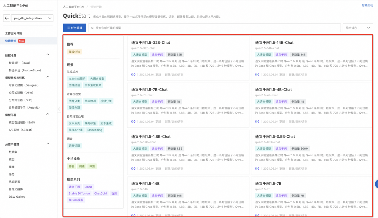Screen dimensions: 378x218
Task: Open DSW Gallery in sidebar
Action: [17, 197]
